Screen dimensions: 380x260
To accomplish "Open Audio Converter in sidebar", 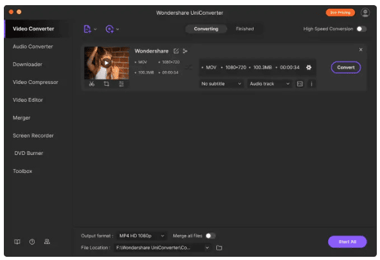I will tap(33, 47).
